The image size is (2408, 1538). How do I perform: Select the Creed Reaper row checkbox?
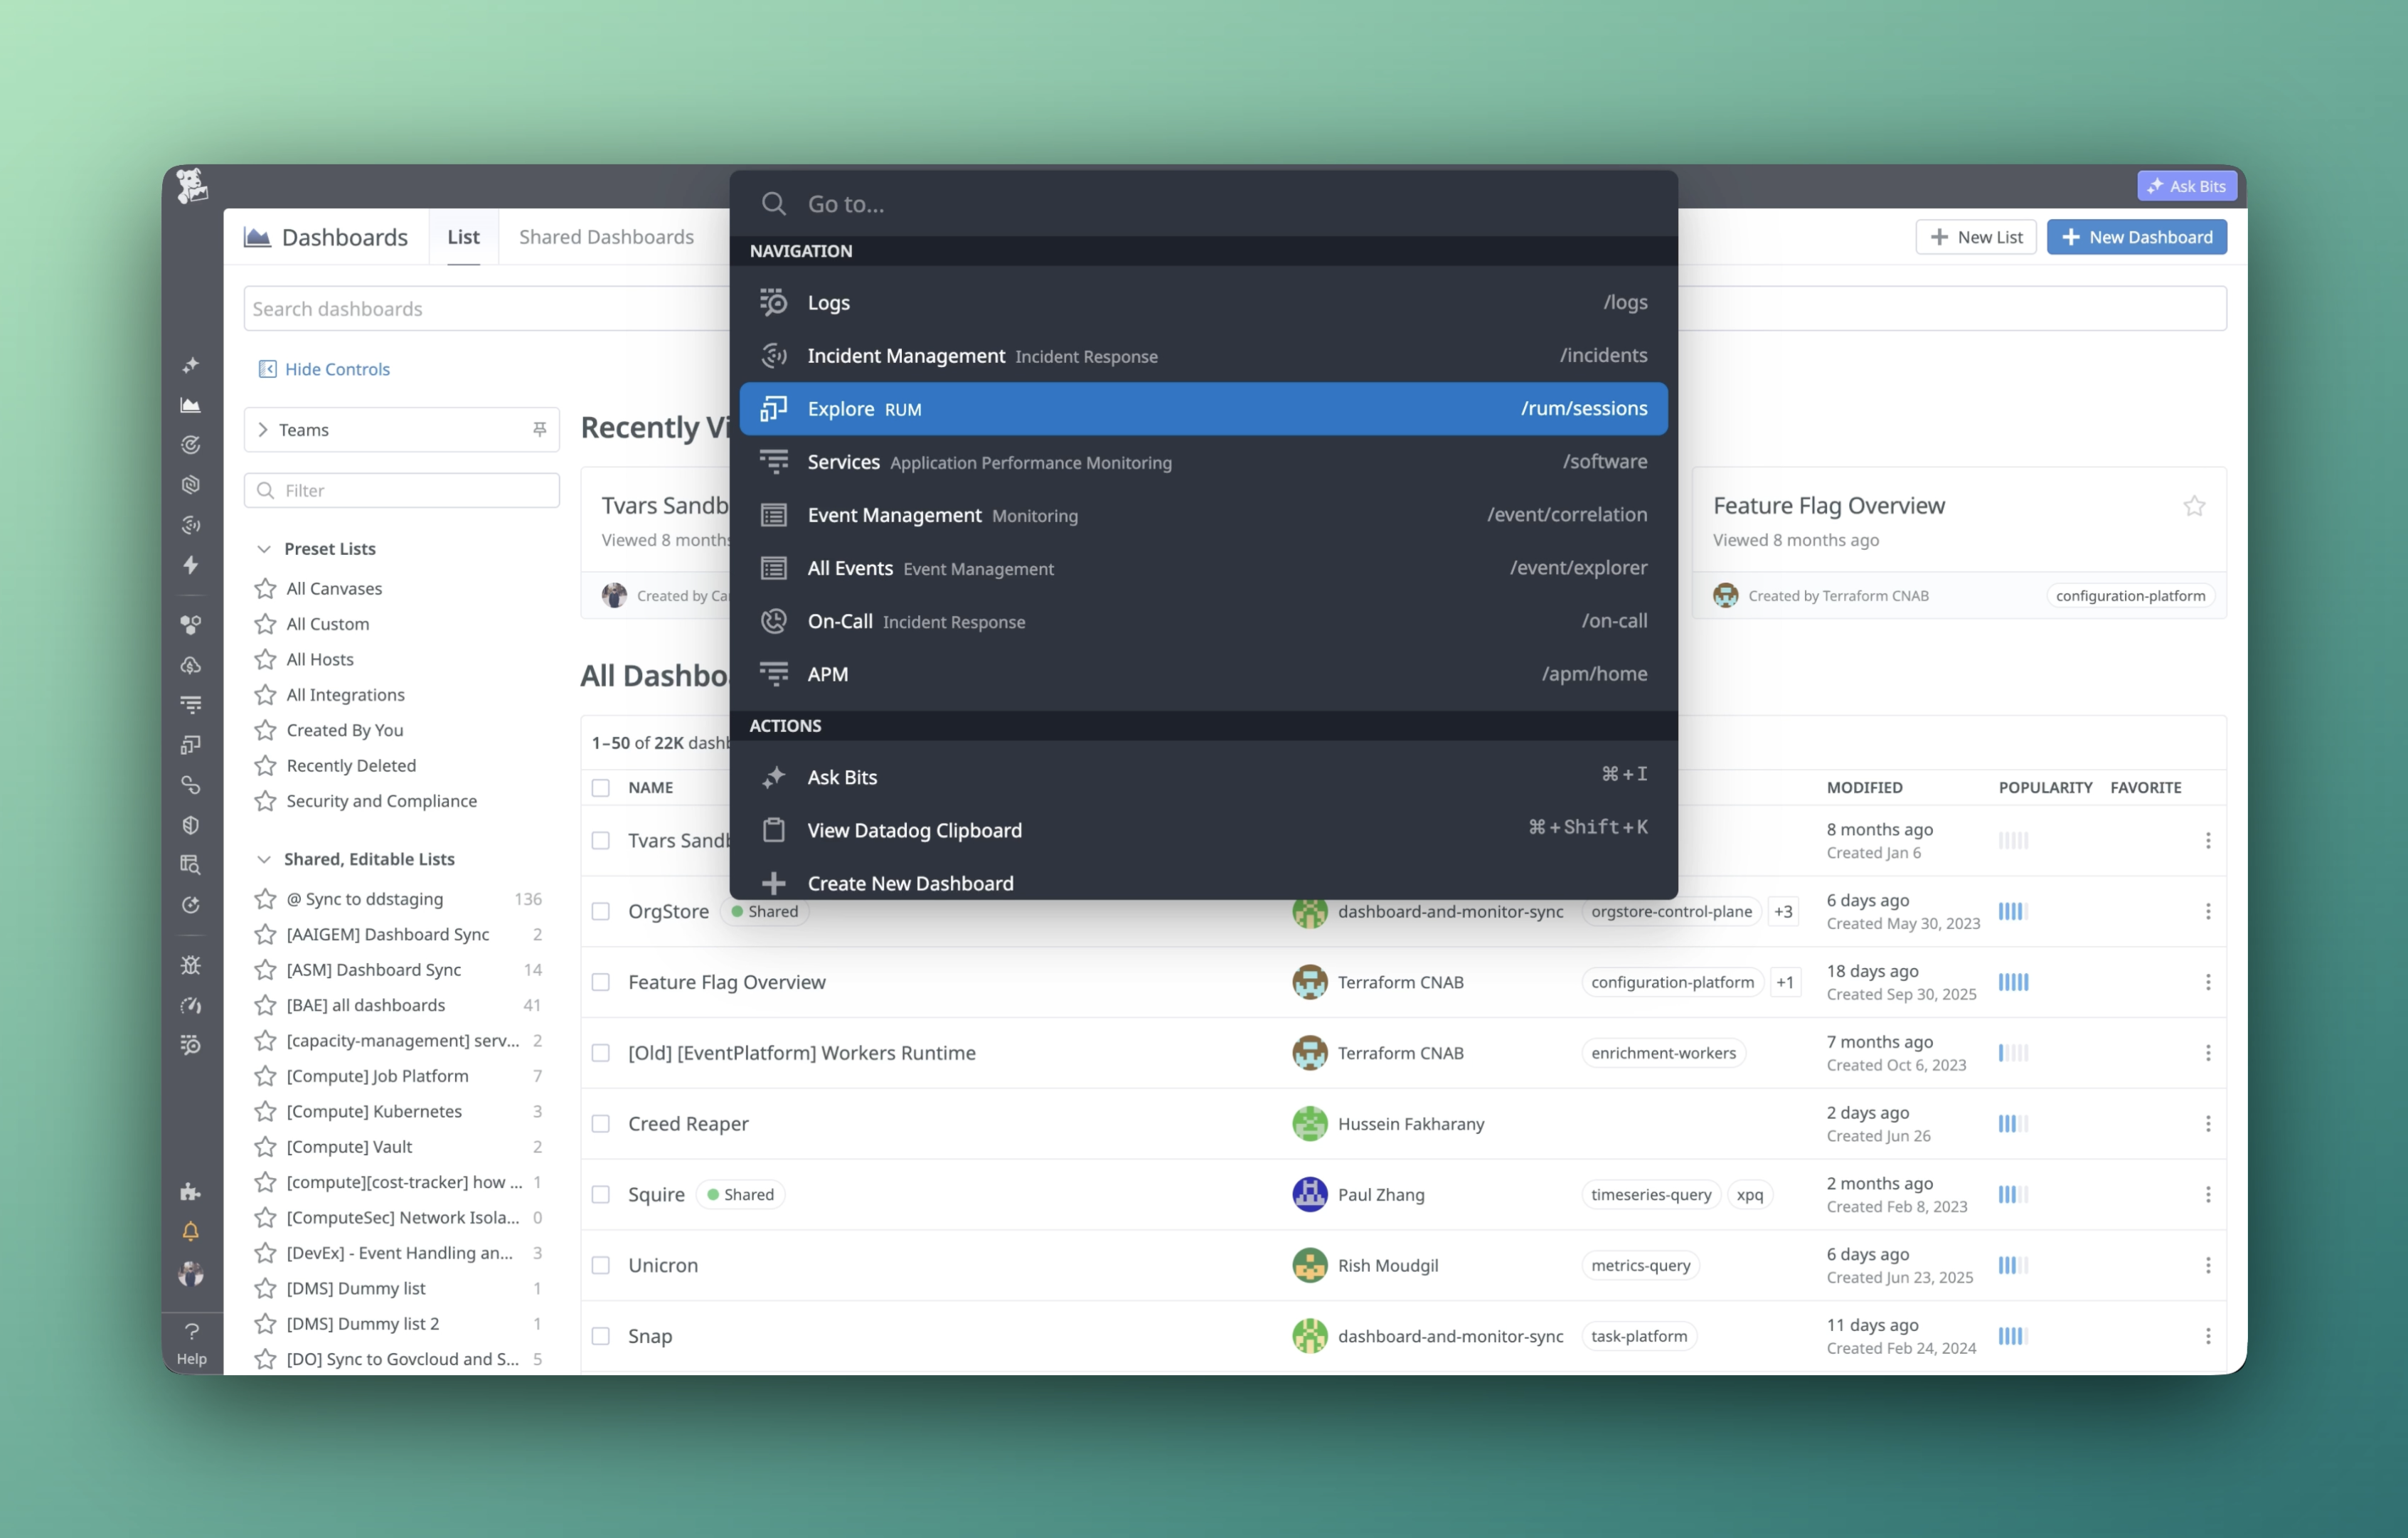[x=601, y=1124]
